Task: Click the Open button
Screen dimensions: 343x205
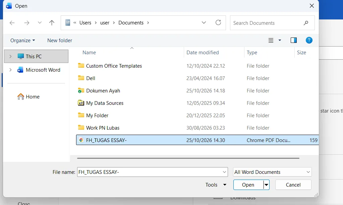Action: coord(248,185)
